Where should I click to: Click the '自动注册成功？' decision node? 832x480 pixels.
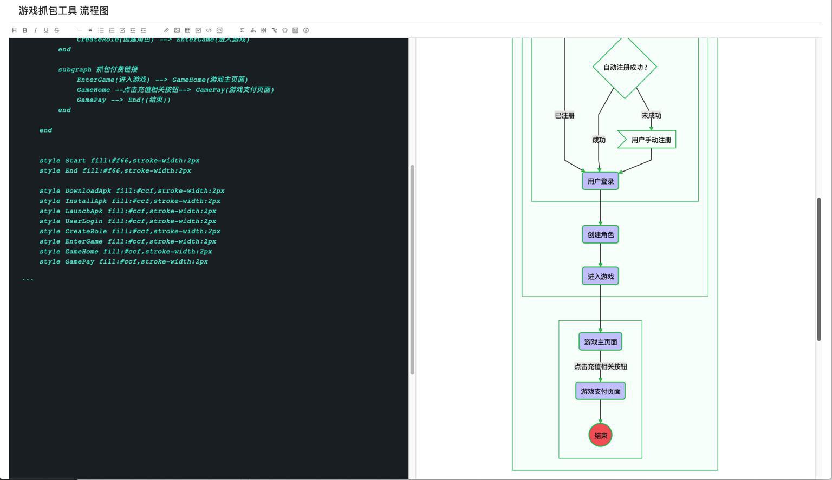pos(625,67)
